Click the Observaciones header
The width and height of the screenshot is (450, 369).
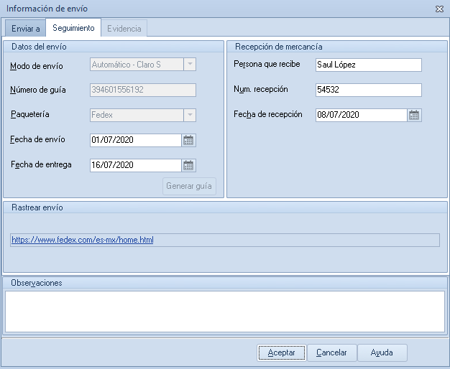tap(37, 283)
